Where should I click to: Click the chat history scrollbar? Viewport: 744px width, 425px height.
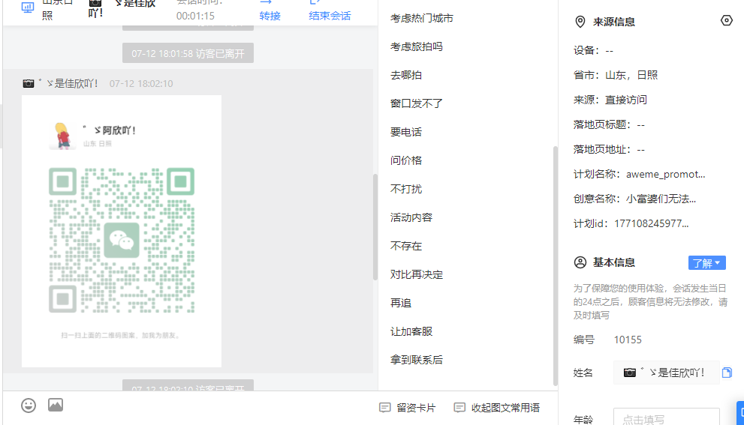[375, 227]
